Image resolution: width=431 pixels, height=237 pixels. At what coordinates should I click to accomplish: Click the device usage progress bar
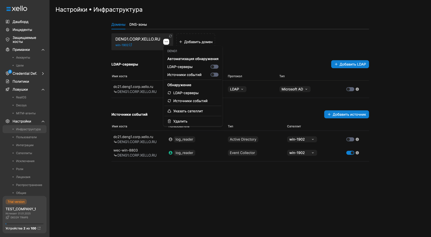coord(24,224)
